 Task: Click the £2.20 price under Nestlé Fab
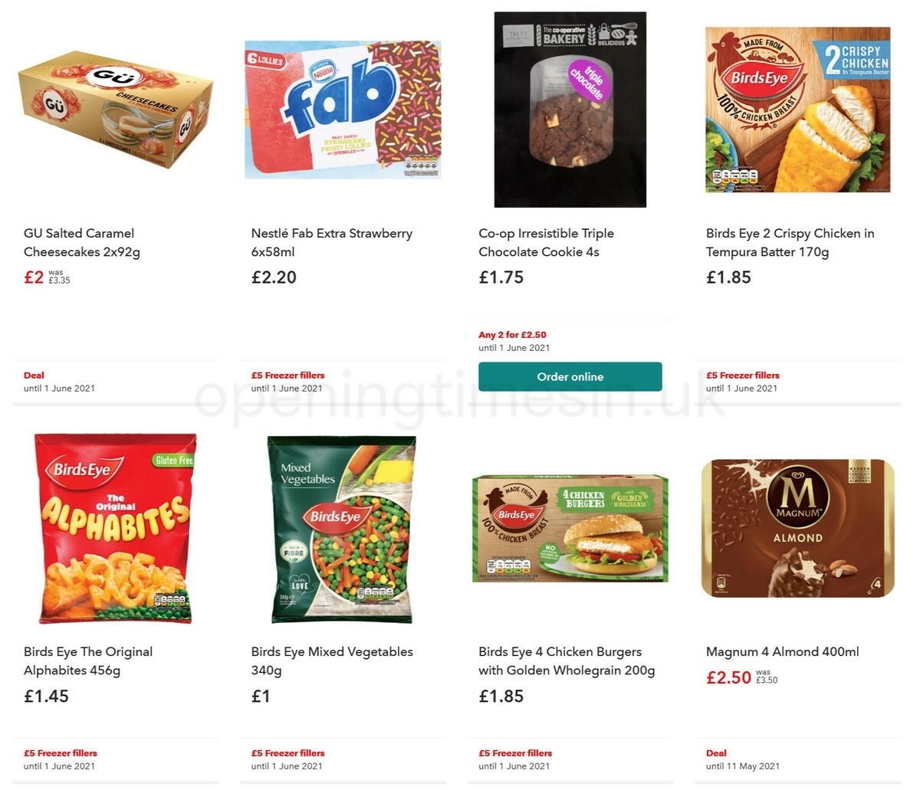coord(274,277)
